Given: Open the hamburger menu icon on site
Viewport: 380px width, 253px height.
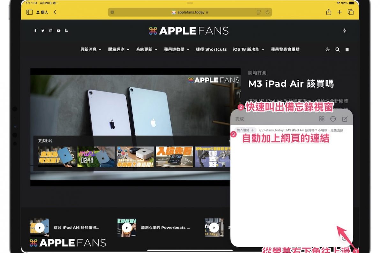Looking at the screenshot, I should pos(347,49).
